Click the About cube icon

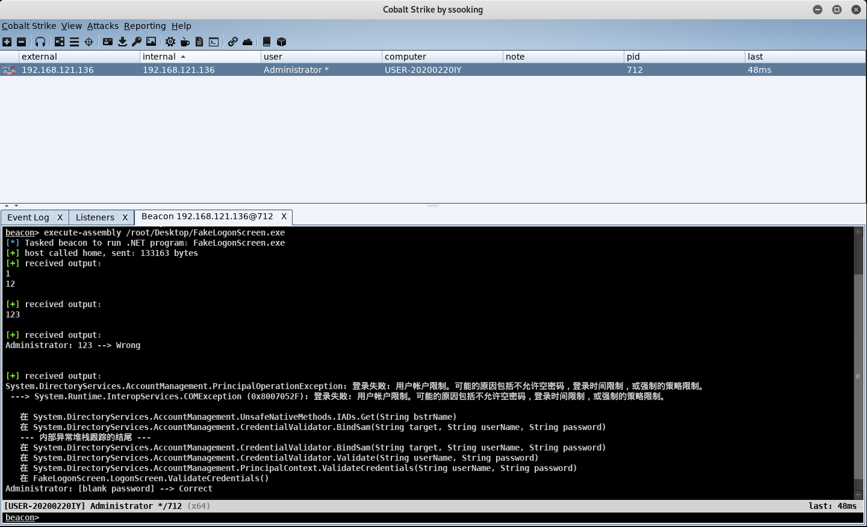coord(281,42)
